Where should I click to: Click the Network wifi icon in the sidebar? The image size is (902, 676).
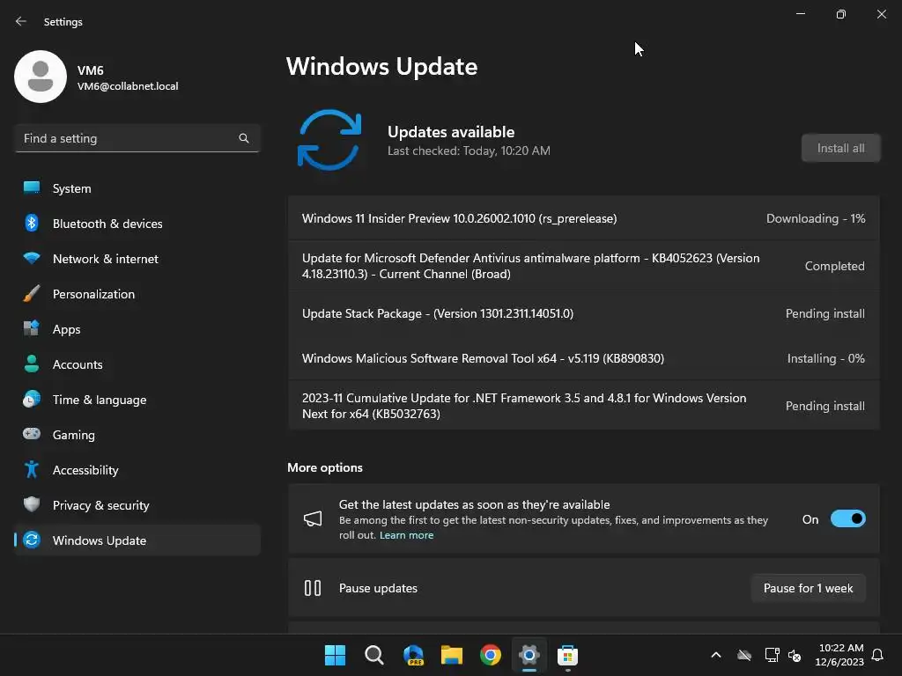point(32,258)
